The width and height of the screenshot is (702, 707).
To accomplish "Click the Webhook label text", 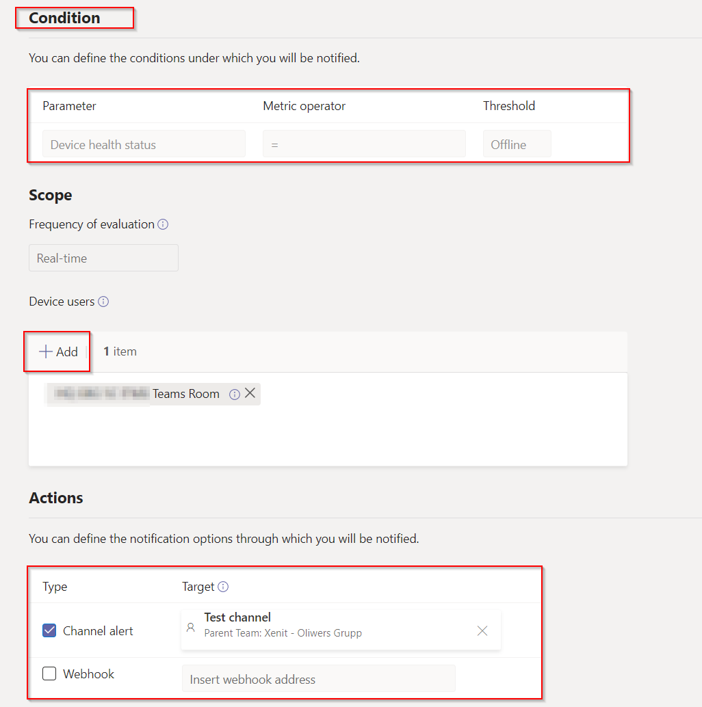I will coord(88,674).
